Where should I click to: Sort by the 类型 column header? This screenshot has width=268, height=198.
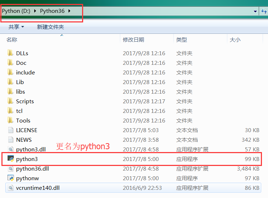[182, 40]
